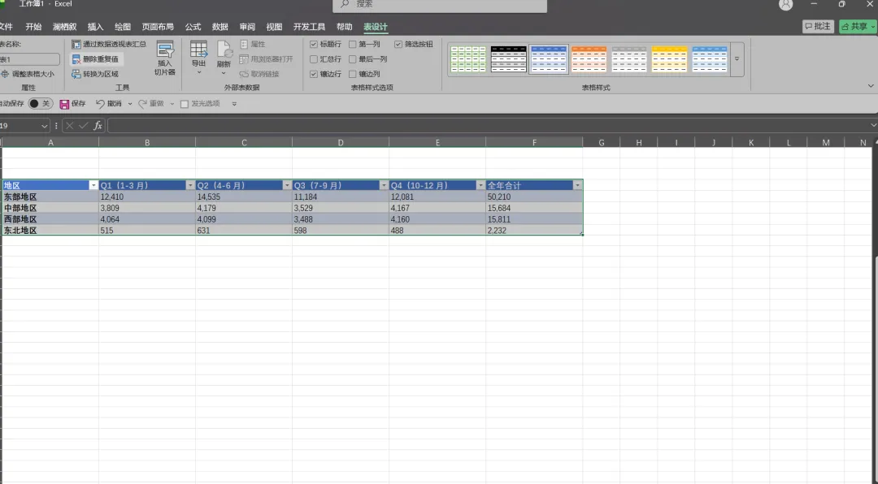Click the Undo (撤消) arrow icon
This screenshot has height=484, width=878.
[x=100, y=103]
